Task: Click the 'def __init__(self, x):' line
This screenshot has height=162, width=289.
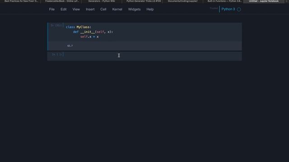Action: click(x=93, y=32)
